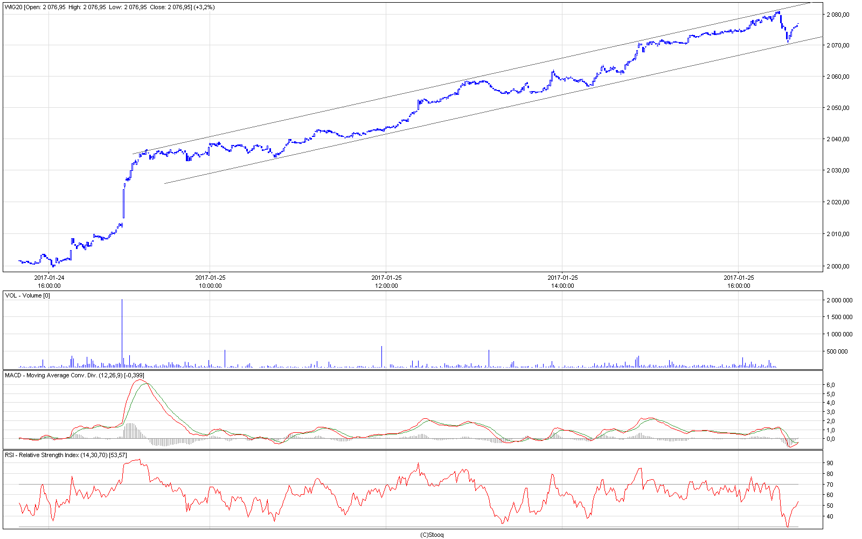Select the 2 010,00 price axis label

click(x=838, y=234)
